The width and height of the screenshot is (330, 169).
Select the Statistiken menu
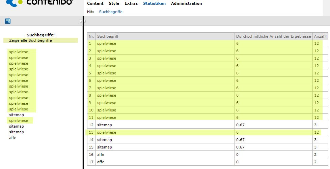[x=154, y=3]
